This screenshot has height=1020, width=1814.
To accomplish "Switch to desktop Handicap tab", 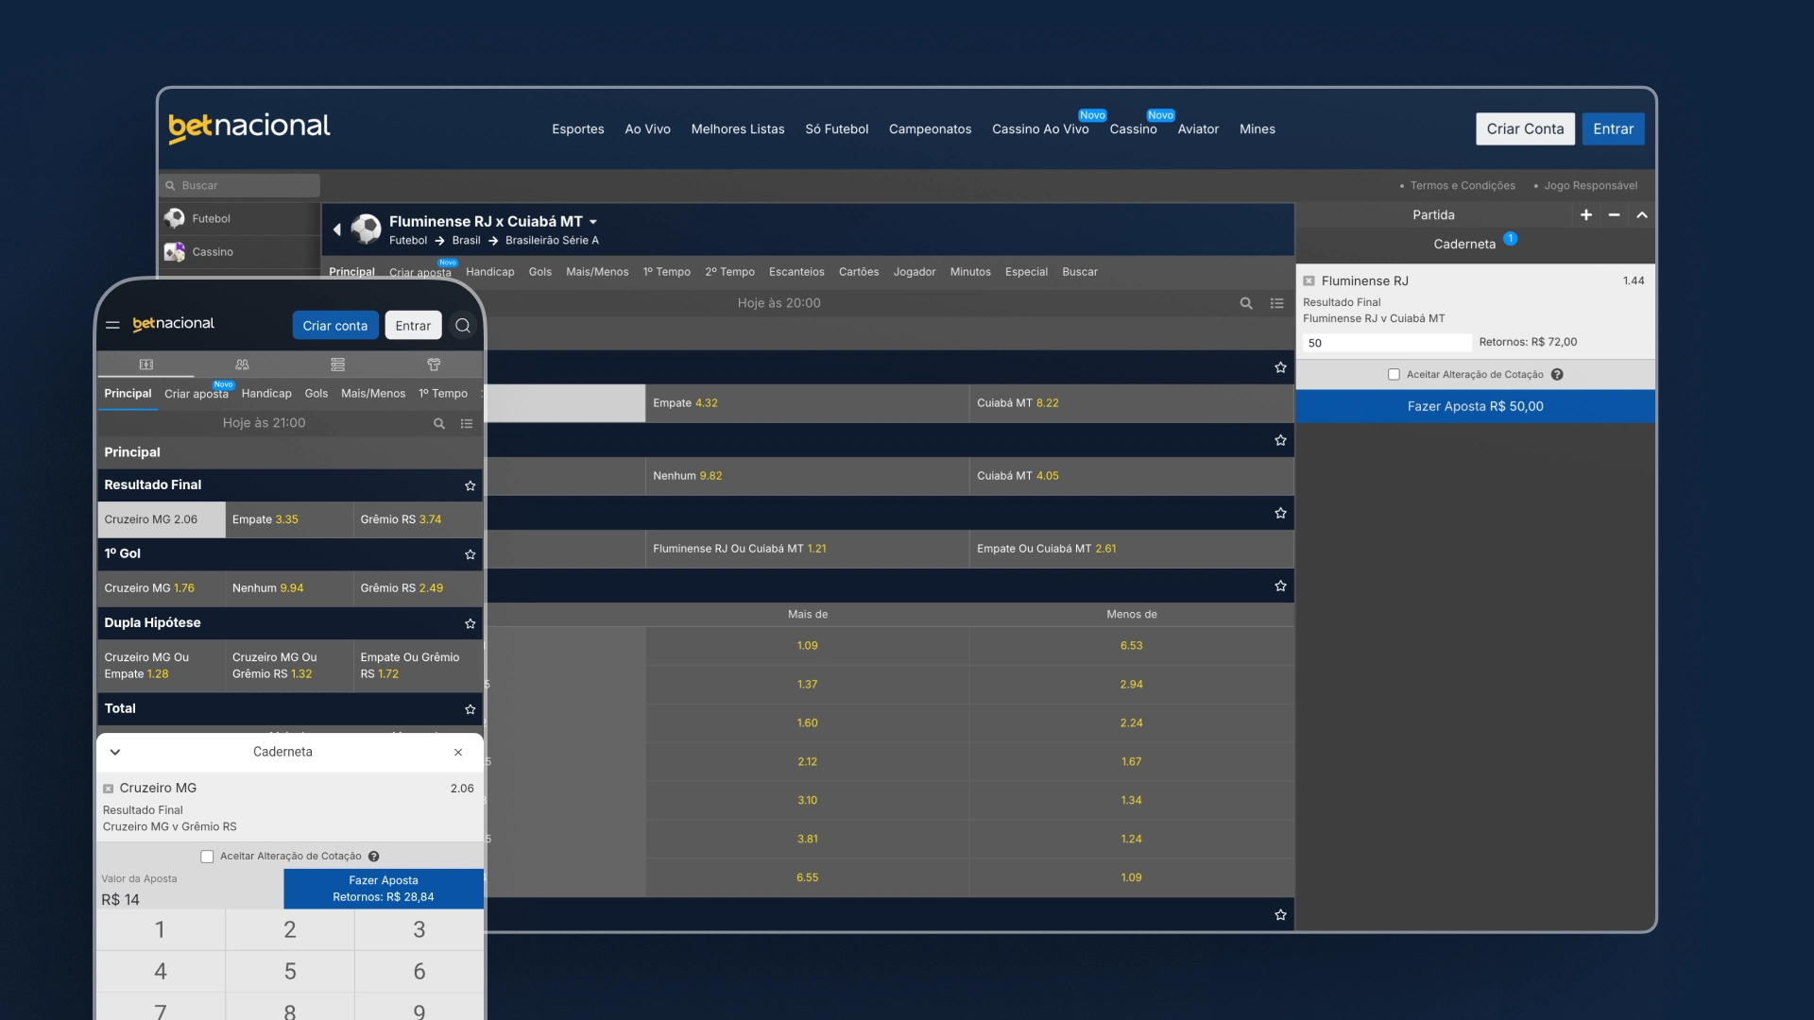I will coord(489,272).
